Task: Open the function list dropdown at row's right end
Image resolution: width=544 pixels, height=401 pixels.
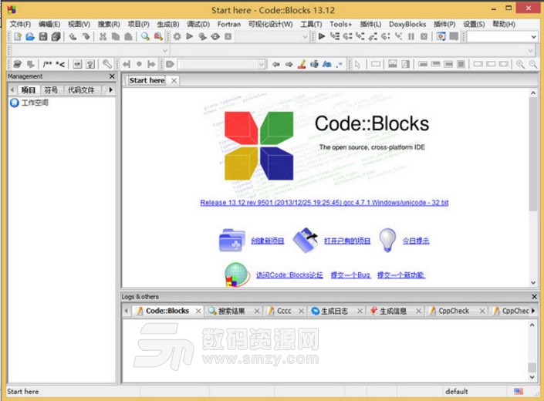Action: click(530, 51)
